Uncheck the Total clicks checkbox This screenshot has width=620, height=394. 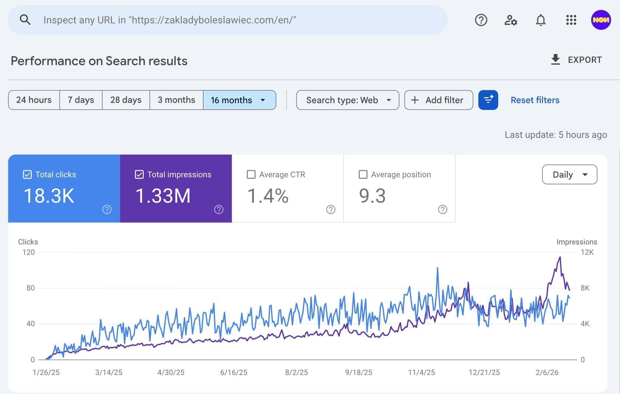(27, 174)
